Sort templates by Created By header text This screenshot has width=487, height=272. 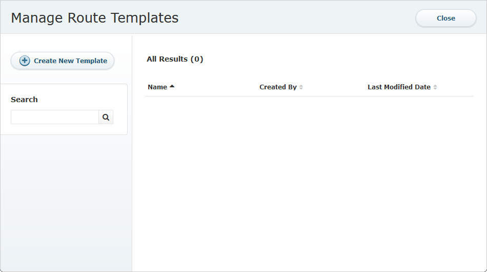point(278,87)
